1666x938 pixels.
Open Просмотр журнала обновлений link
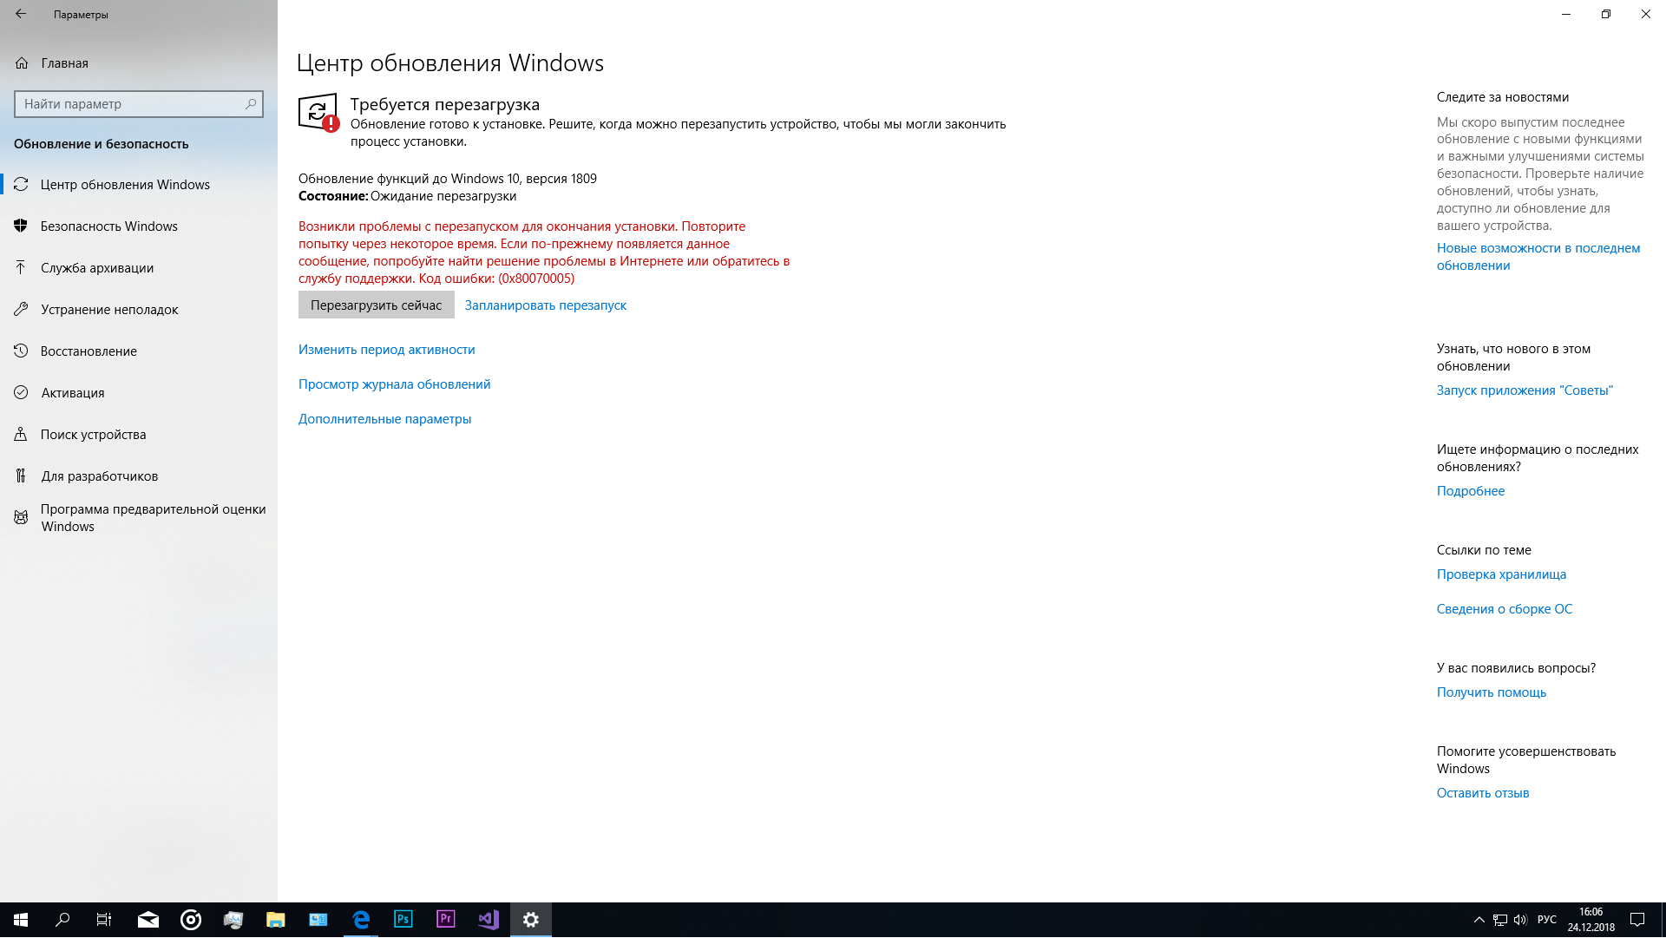tap(394, 384)
